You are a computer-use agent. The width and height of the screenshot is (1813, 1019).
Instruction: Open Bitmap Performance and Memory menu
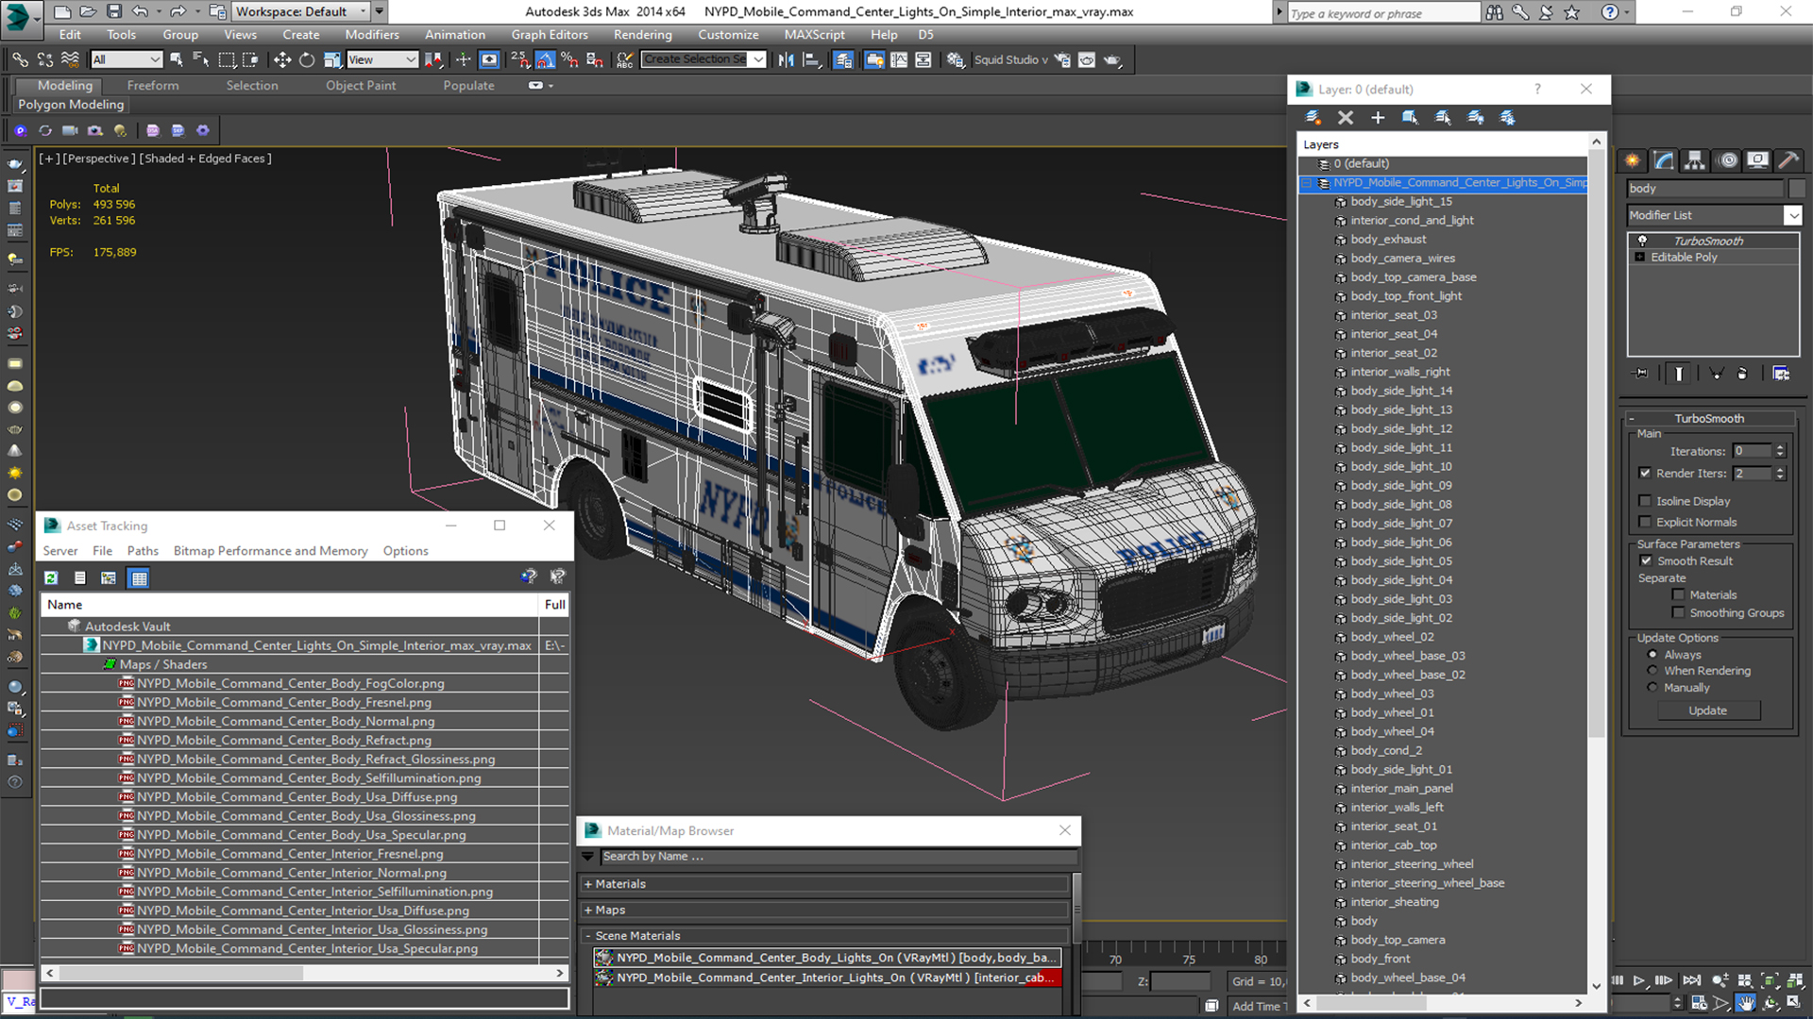(270, 551)
